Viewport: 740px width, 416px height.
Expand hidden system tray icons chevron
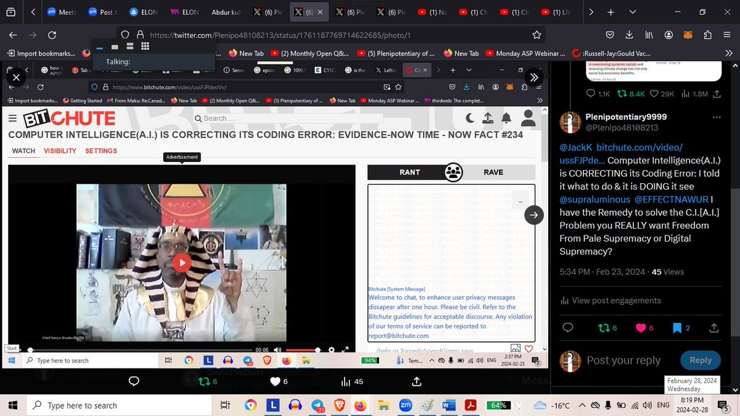[x=583, y=405]
